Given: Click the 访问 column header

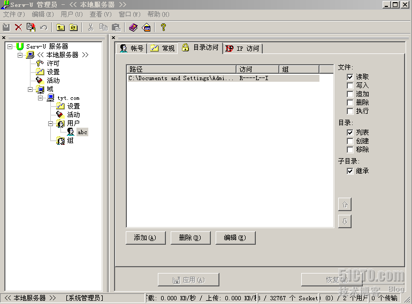Looking at the screenshot, I should pyautogui.click(x=257, y=69).
